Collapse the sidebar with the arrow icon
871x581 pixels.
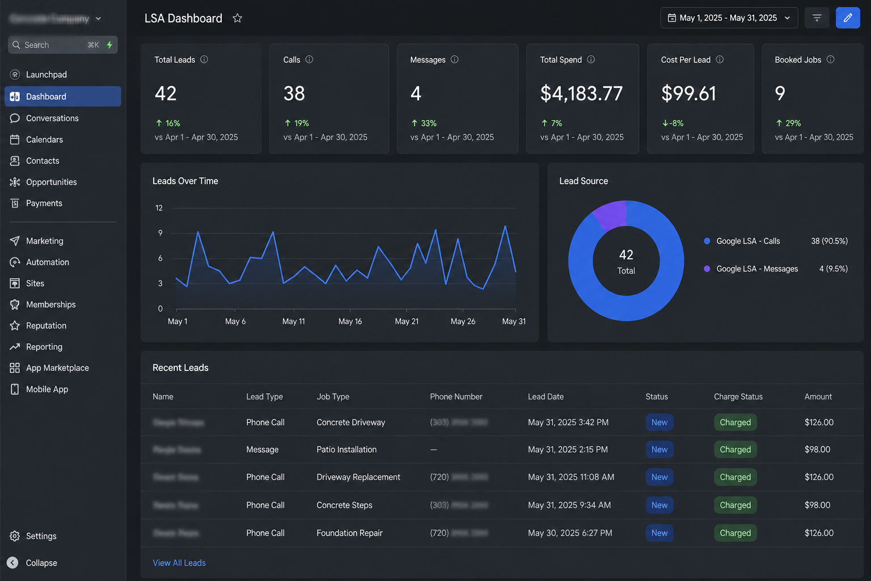coord(12,563)
